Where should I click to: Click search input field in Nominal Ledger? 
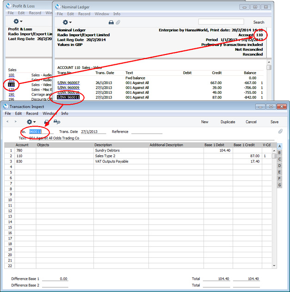[221, 22]
